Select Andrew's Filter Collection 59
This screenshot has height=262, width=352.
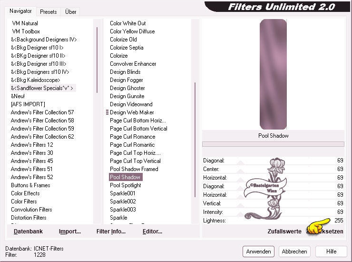42,129
